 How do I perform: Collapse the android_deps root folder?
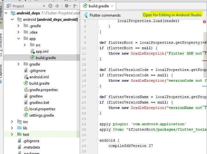click(x=6, y=13)
